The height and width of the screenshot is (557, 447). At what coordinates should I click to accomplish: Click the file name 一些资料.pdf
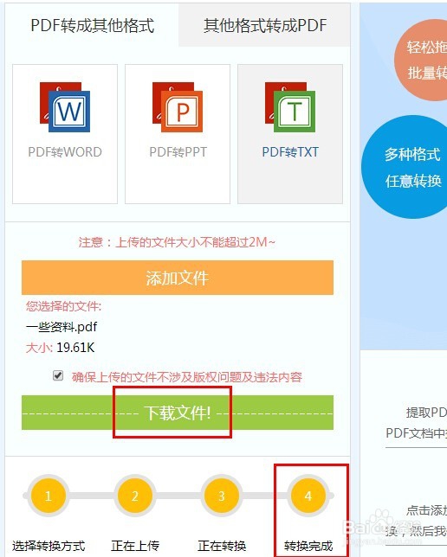(62, 327)
